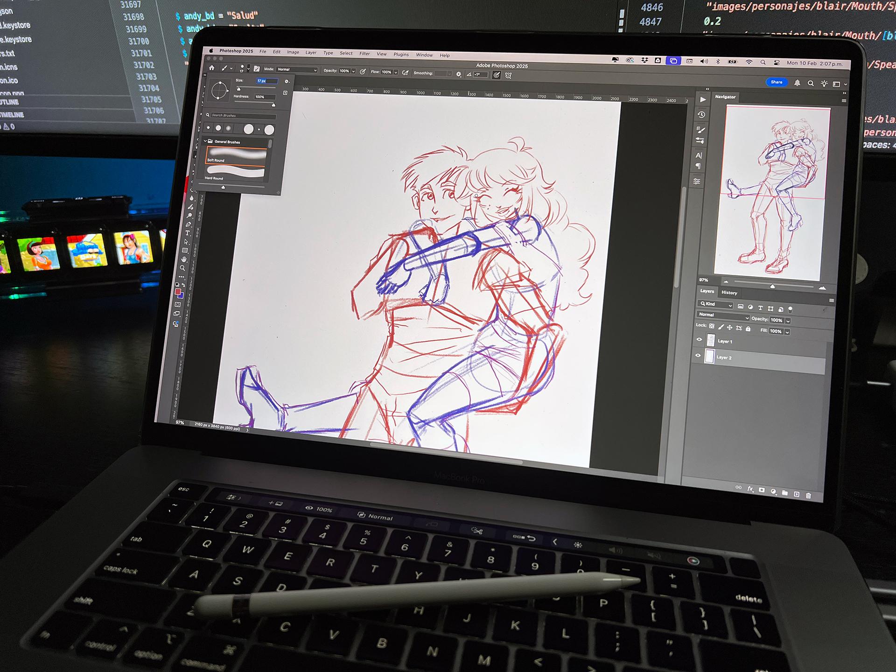Add a layer style via fx icon
The width and height of the screenshot is (896, 672).
click(x=750, y=489)
